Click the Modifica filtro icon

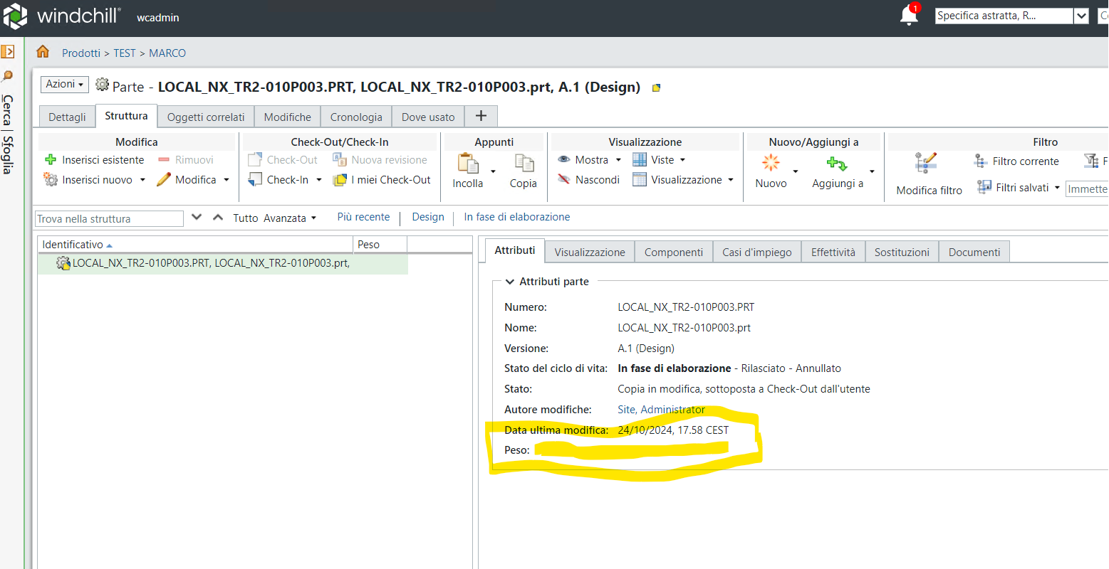coord(925,164)
